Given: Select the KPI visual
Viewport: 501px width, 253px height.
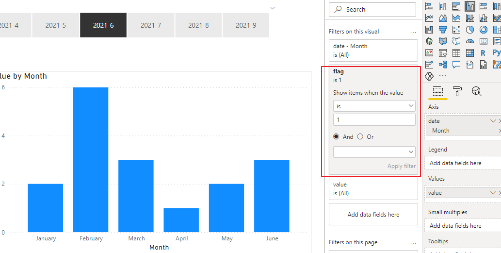Looking at the screenshot, I should tap(429, 53).
